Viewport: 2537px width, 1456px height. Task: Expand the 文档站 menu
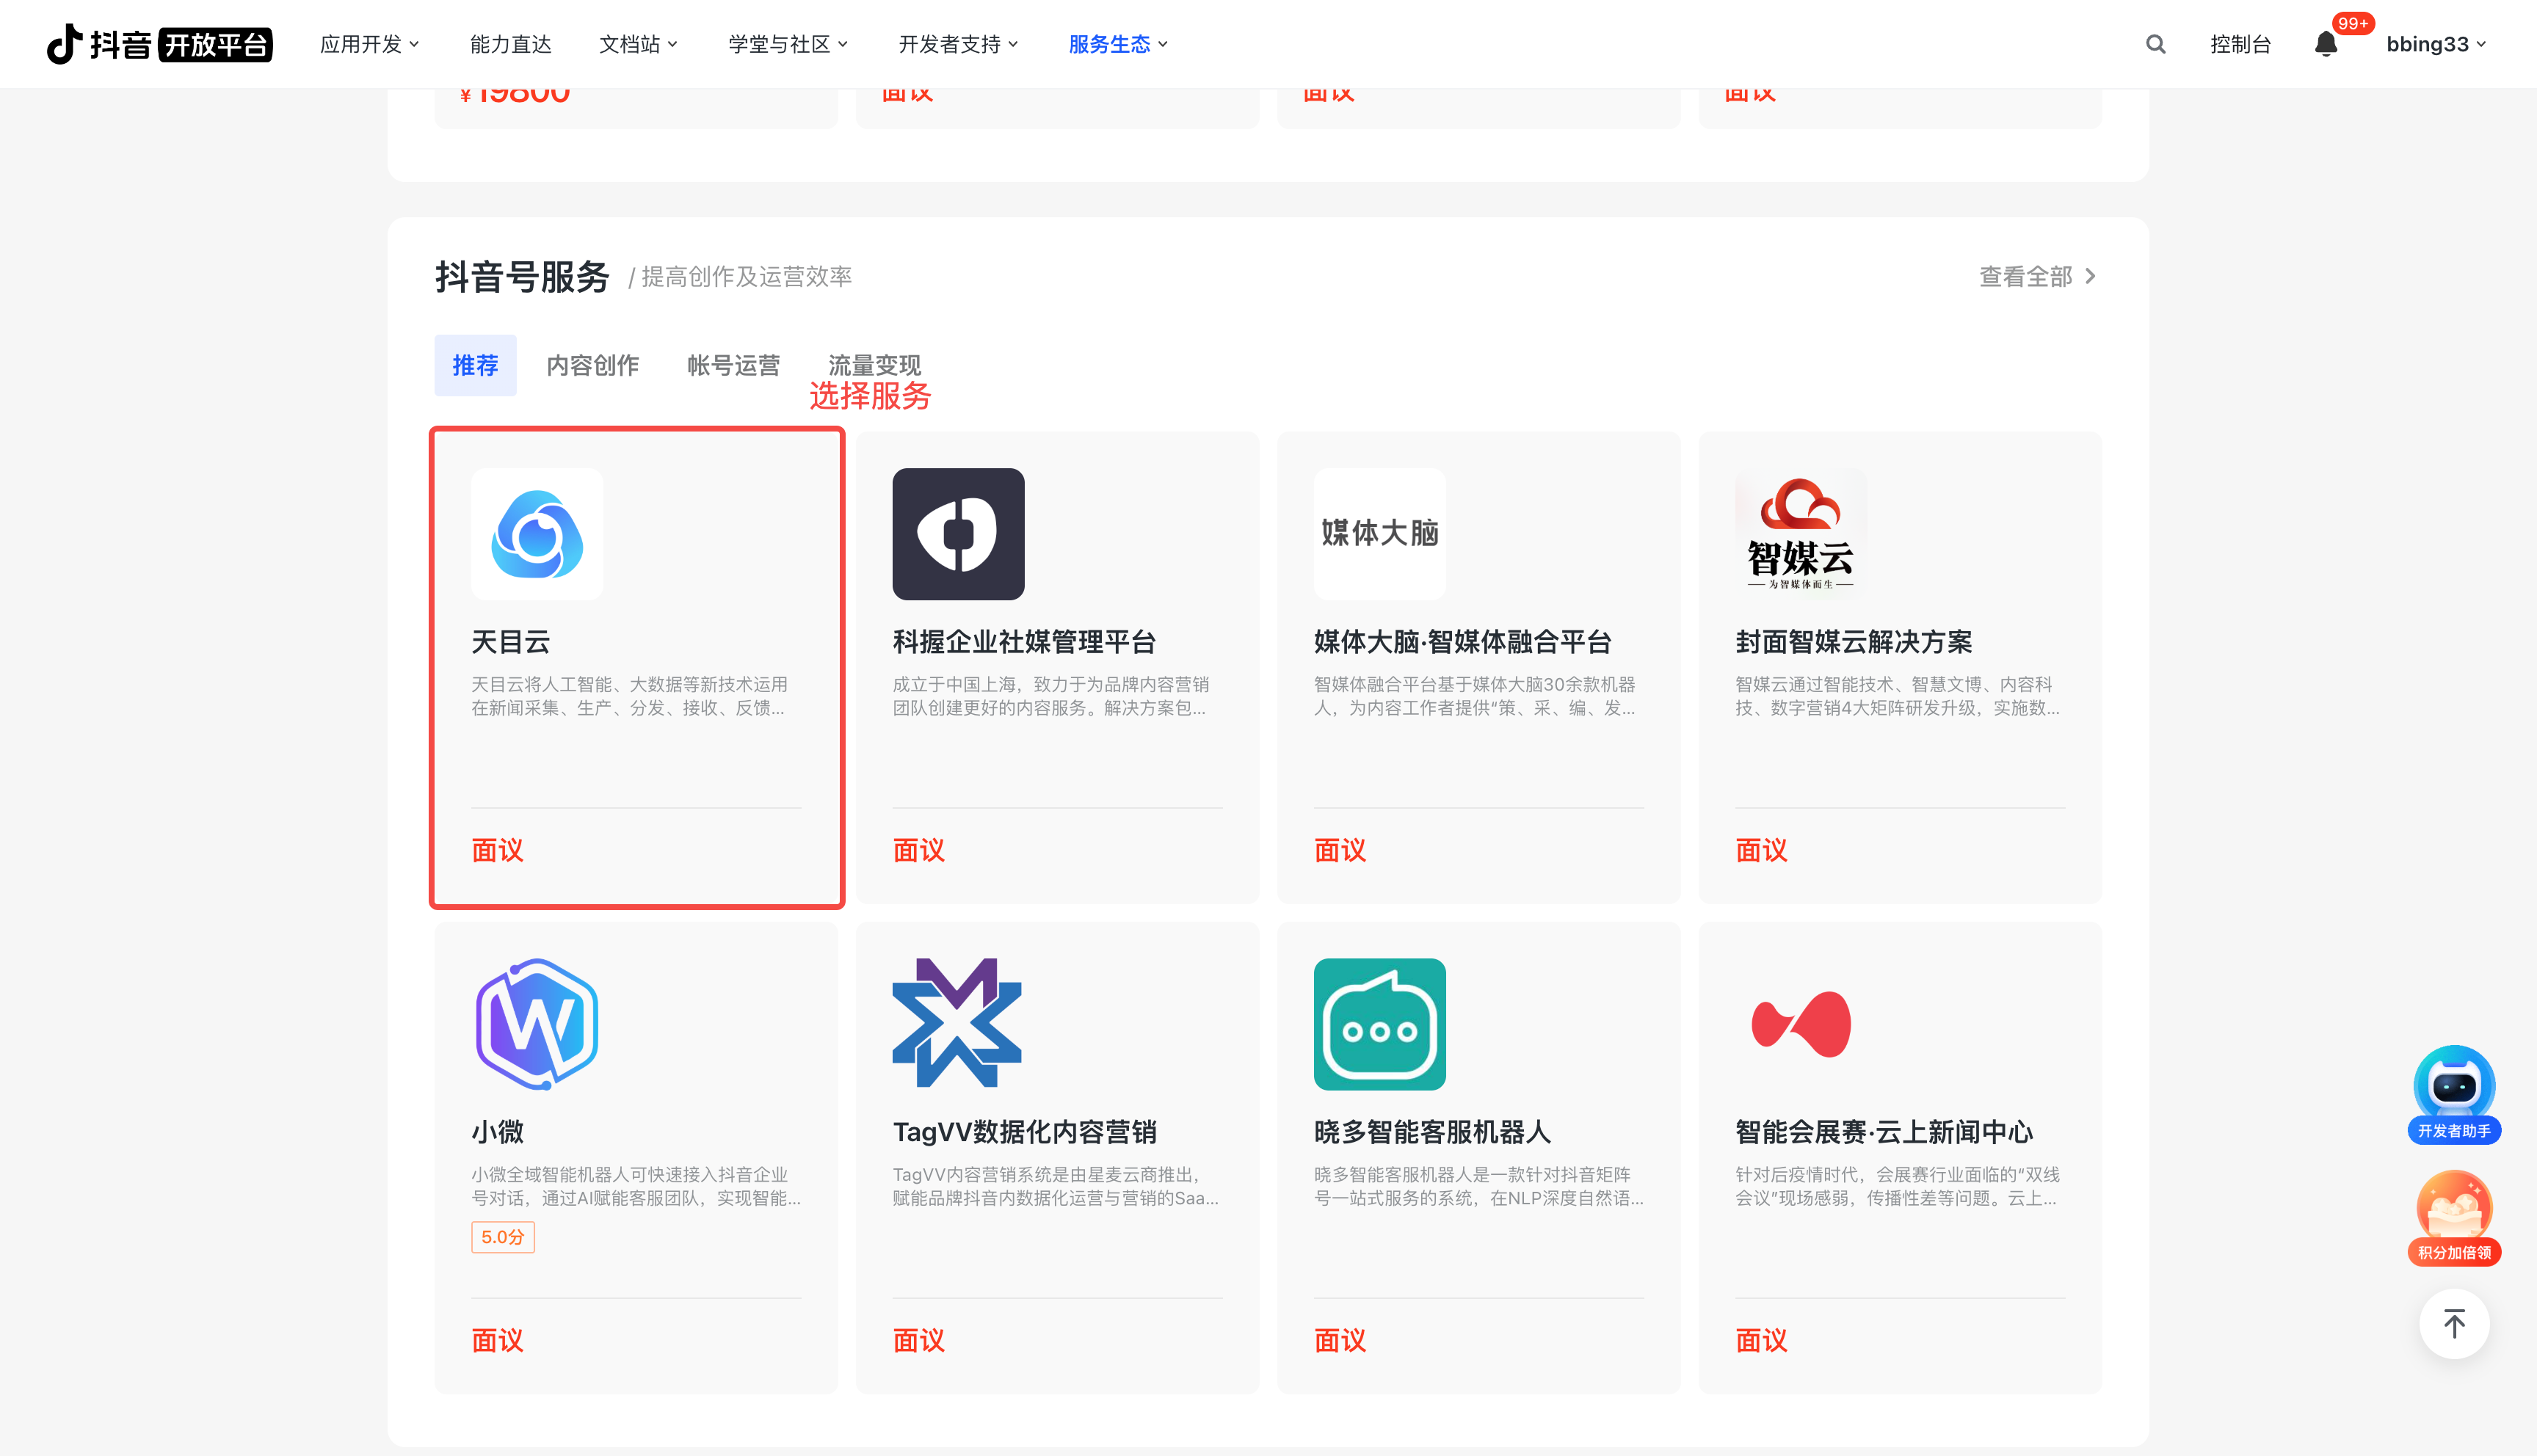point(638,44)
